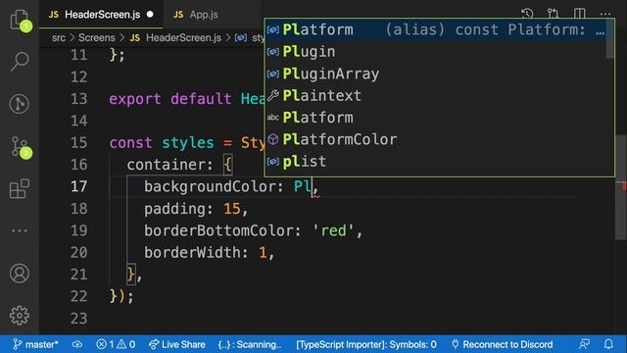The height and width of the screenshot is (353, 627).
Task: Open timeline history icon in editor toolbar
Action: (x=527, y=14)
